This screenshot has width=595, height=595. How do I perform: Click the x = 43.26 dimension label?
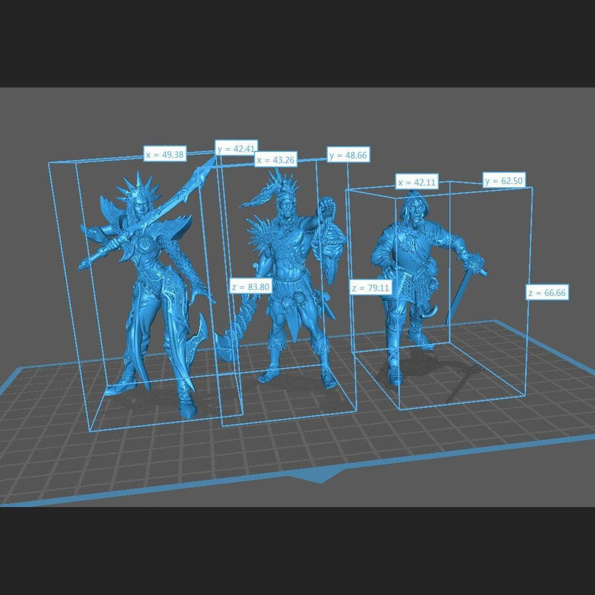pyautogui.click(x=276, y=160)
